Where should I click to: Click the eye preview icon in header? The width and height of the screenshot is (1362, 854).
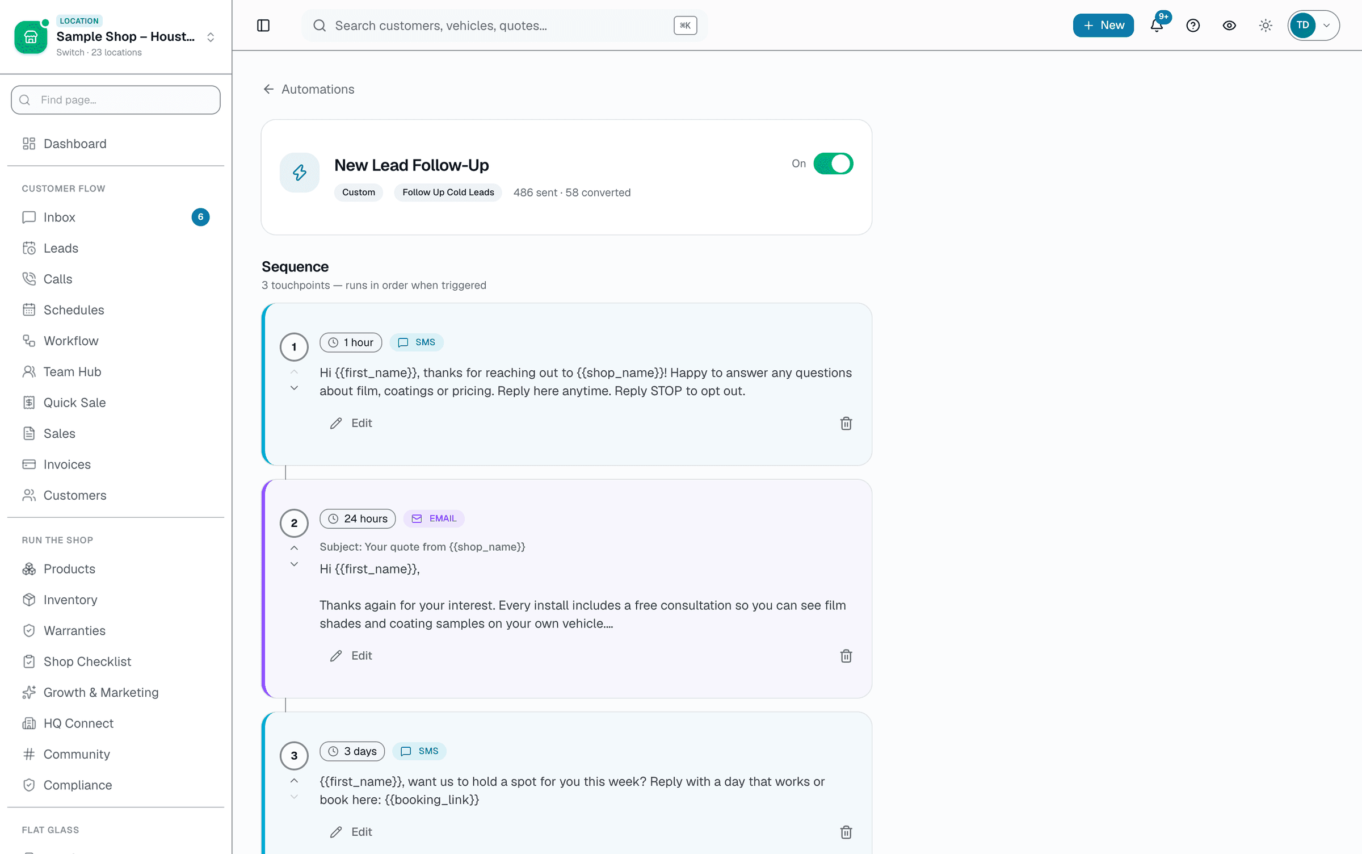coord(1229,26)
